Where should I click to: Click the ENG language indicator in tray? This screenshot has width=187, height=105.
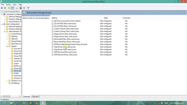tap(166, 103)
